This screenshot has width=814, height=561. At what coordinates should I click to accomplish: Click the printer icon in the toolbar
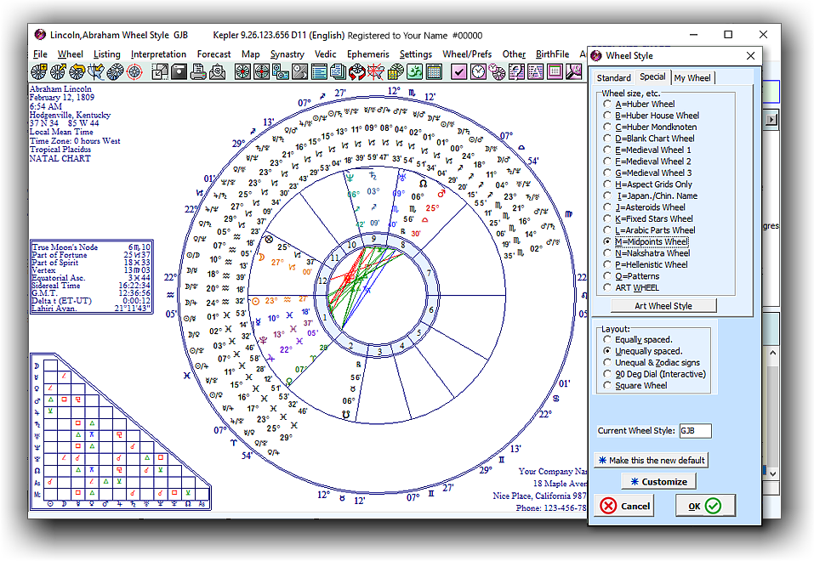197,72
